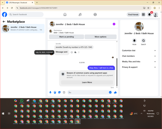This screenshot has height=129, width=162.
Task: Mute the conversation bell icon
Action: [134, 41]
